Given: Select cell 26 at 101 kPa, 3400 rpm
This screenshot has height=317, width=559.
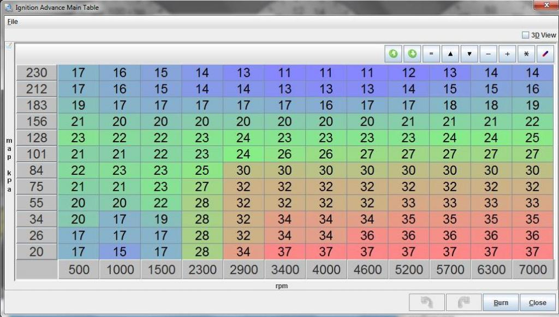Looking at the screenshot, I should 285,154.
